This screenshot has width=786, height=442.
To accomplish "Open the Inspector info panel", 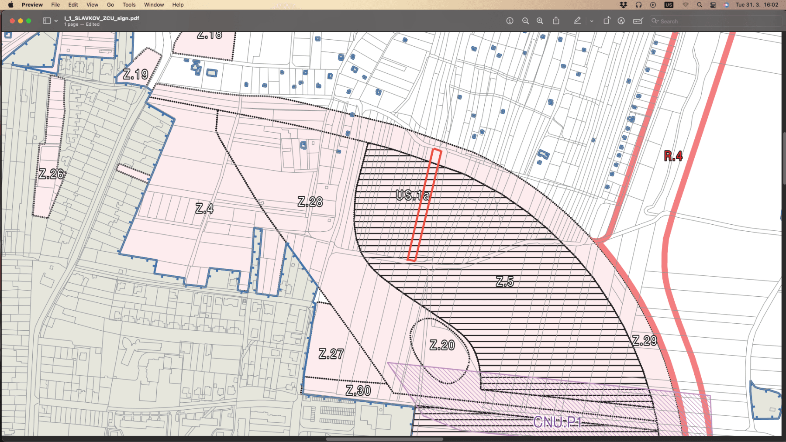I will (510, 21).
